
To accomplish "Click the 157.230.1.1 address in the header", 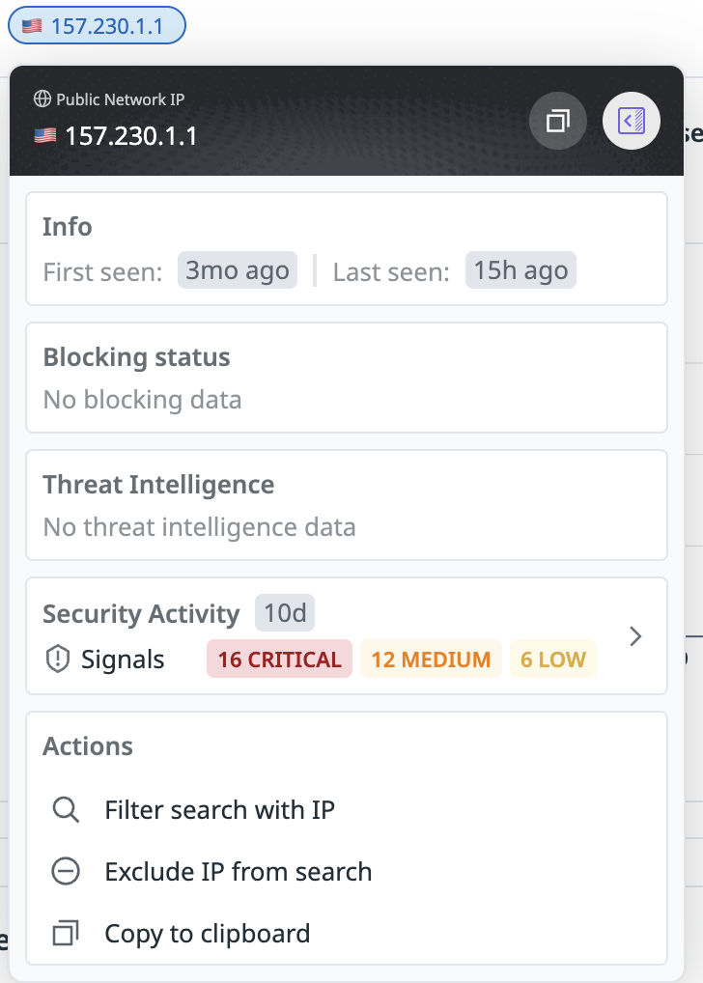I will [131, 136].
